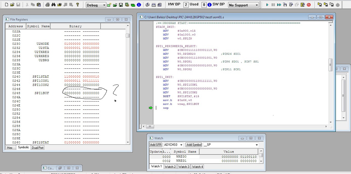Click the blue SW BP info icon
Image resolution: width=351 pixels, height=174 pixels.
pyautogui.click(x=210, y=5)
